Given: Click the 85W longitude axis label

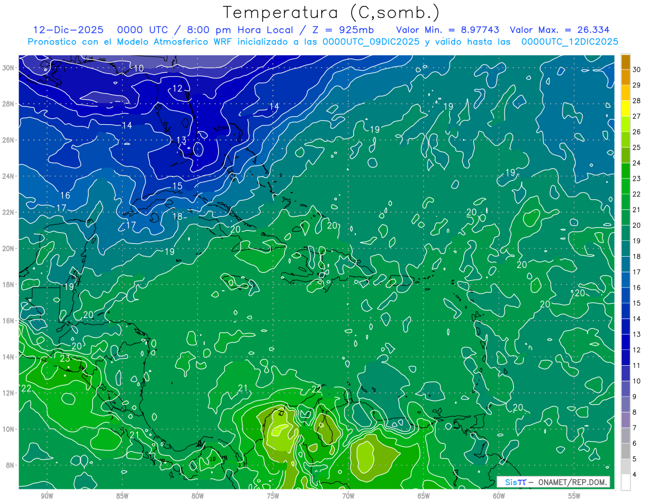Looking at the screenshot, I should point(122,496).
